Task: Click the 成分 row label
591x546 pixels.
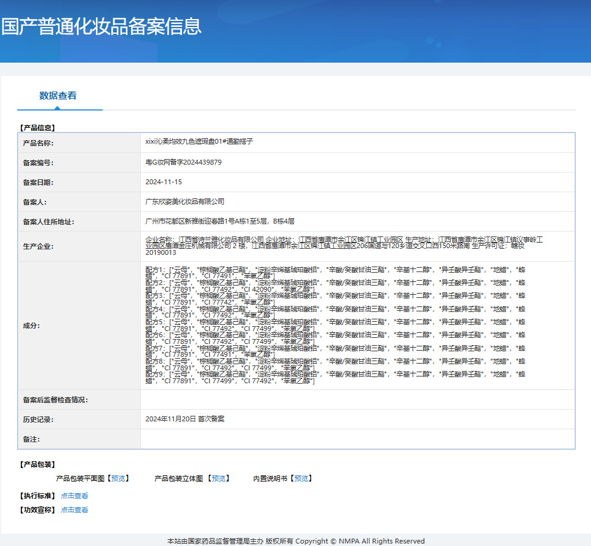Action: (31, 326)
